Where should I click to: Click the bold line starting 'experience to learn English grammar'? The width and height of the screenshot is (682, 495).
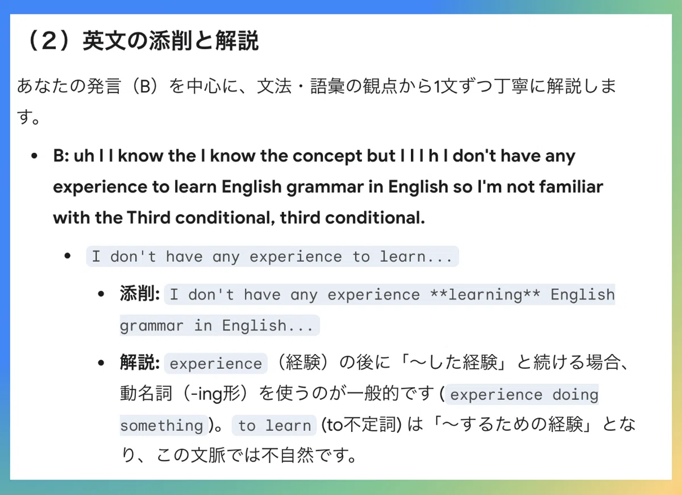click(x=328, y=187)
